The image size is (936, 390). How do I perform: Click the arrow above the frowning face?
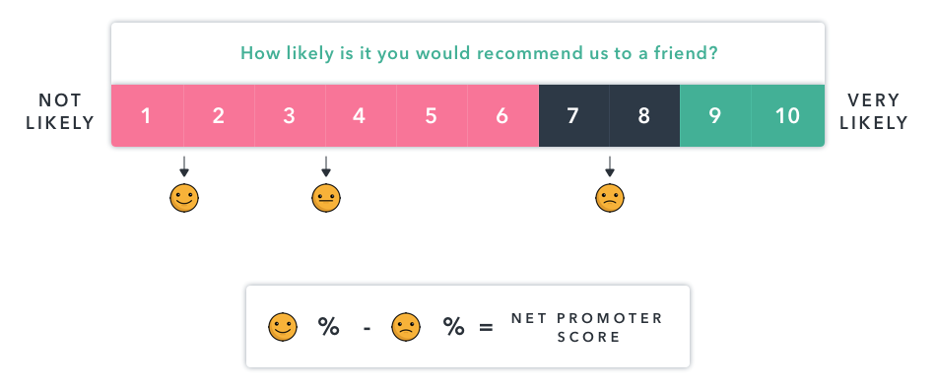(x=610, y=166)
